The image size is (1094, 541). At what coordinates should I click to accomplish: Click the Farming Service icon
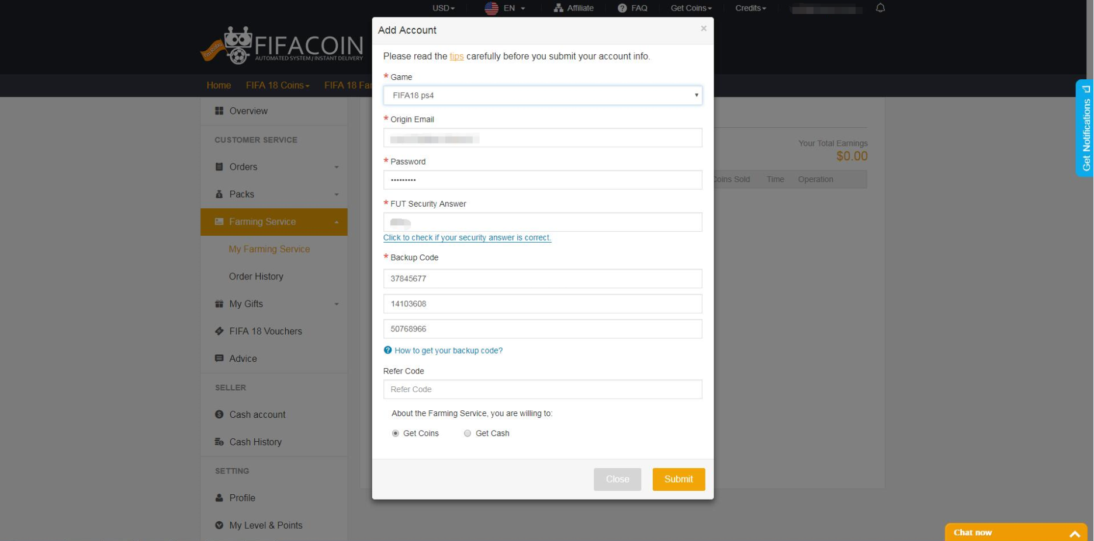pos(219,222)
